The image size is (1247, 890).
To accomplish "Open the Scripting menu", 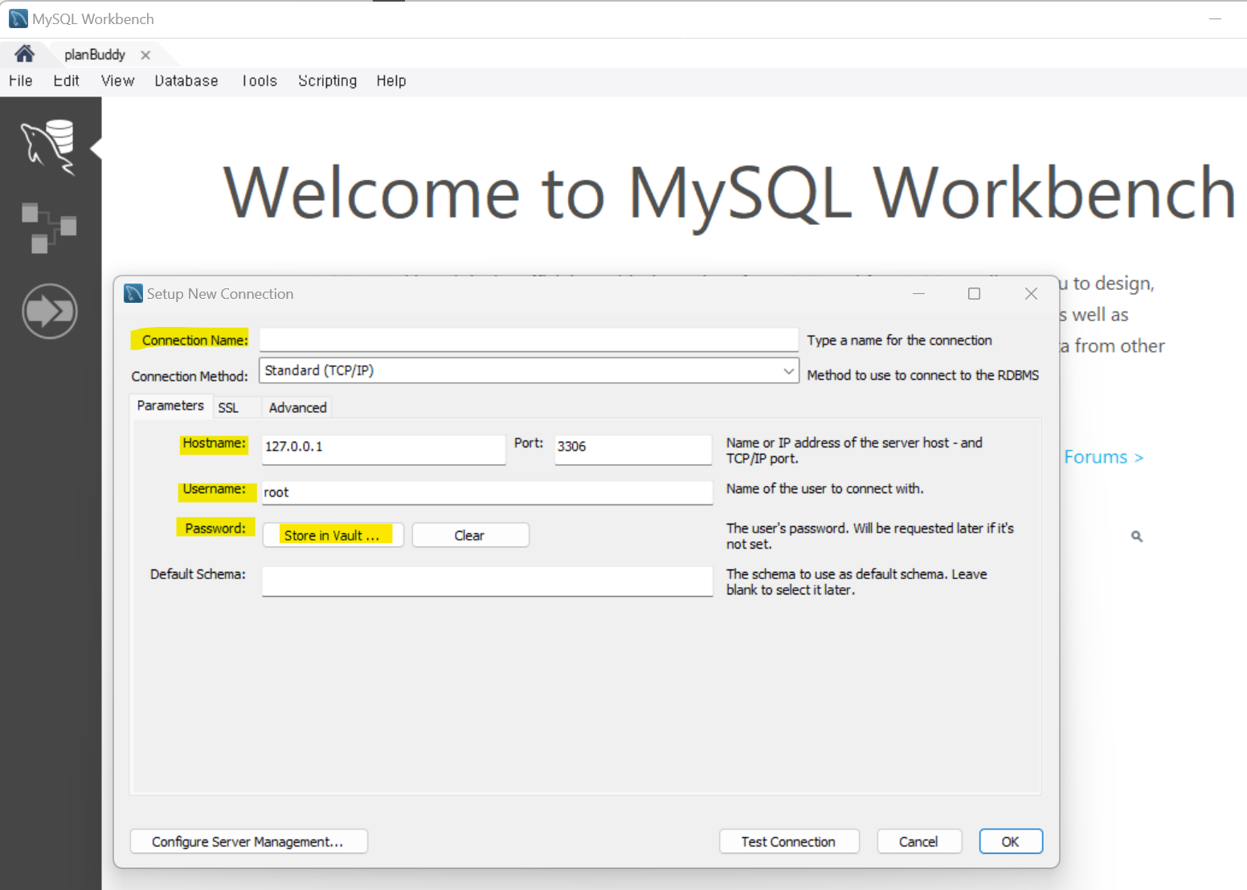I will pos(327,80).
